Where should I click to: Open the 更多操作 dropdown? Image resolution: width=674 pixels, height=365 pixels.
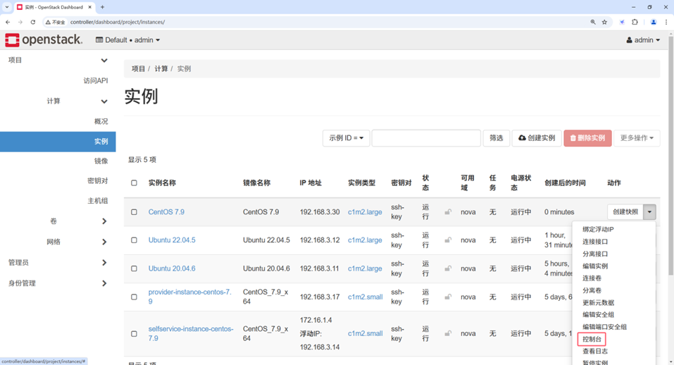point(637,138)
